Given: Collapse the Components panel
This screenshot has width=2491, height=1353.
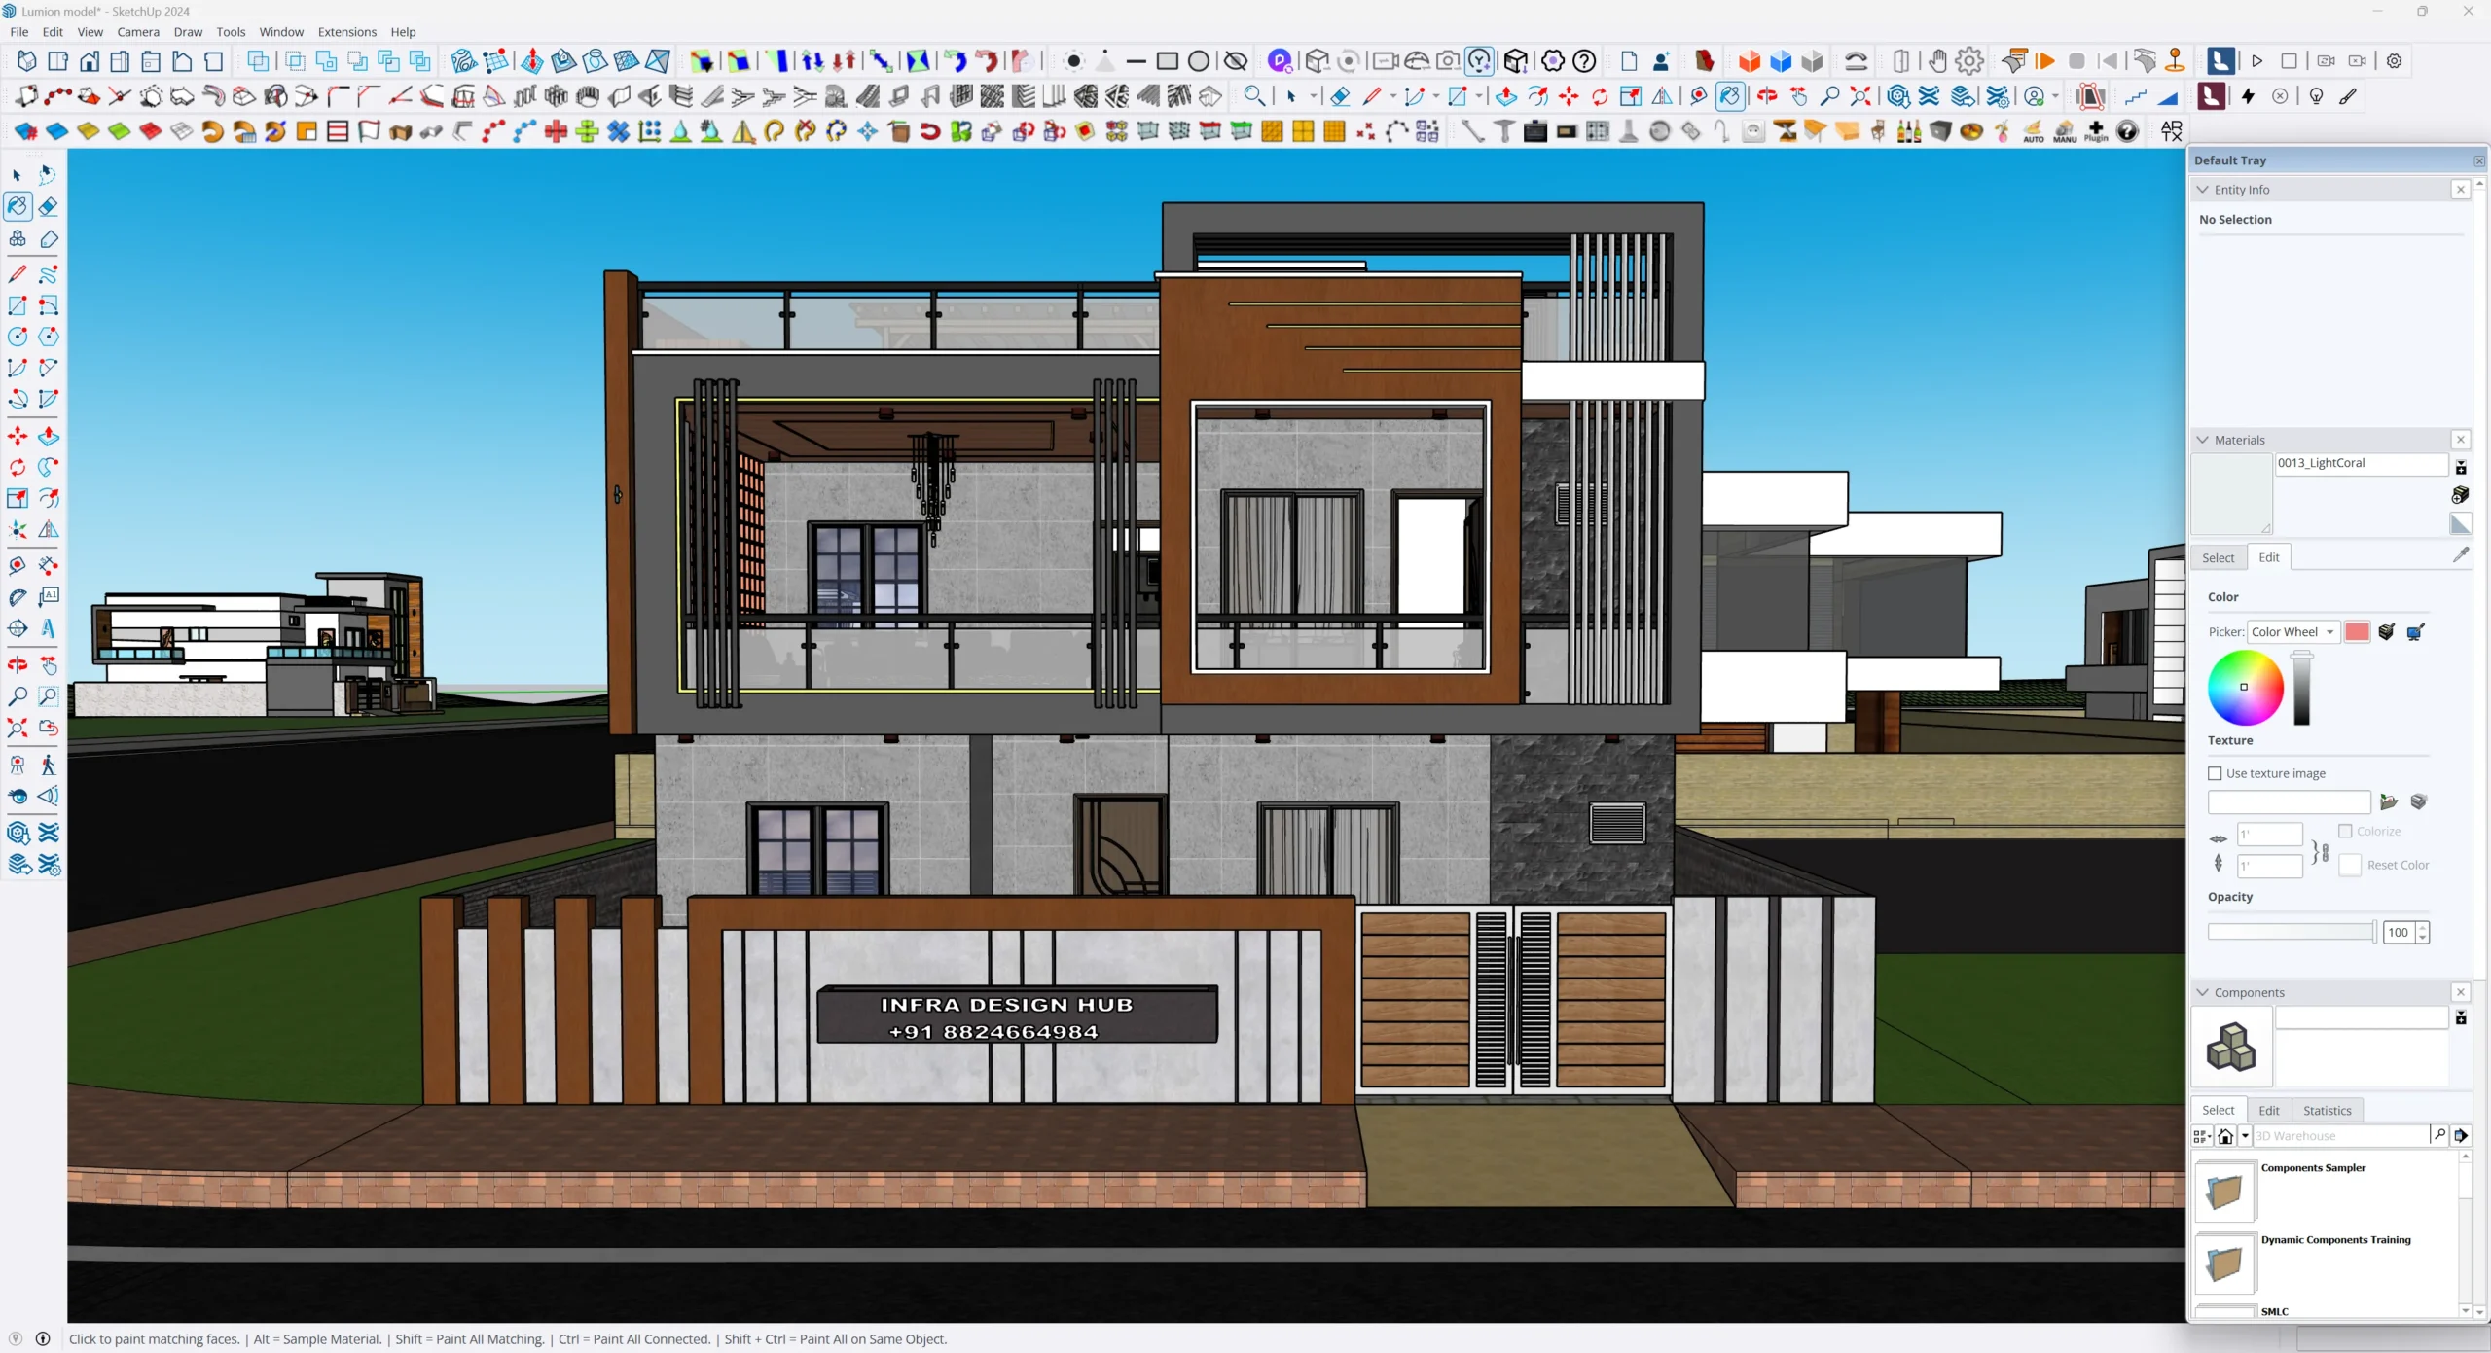Looking at the screenshot, I should click(x=2203, y=992).
